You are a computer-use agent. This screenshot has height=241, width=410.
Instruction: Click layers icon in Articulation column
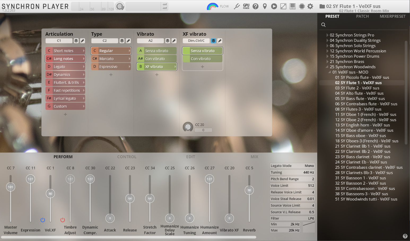click(x=76, y=41)
